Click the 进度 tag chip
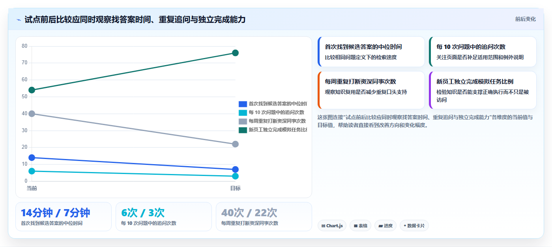Screen dimensions: 552x247 [x=385, y=226]
